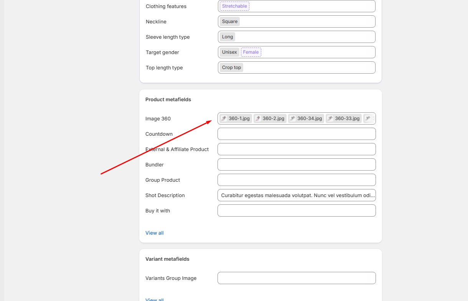Select the Square tag in Neckline
468x301 pixels.
pos(229,21)
